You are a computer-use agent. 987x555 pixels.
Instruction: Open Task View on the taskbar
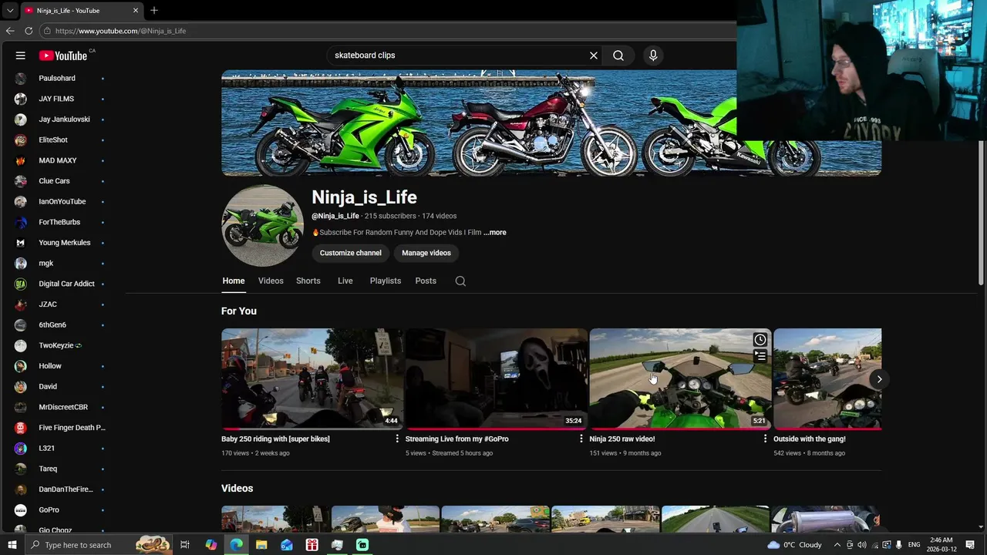click(185, 545)
